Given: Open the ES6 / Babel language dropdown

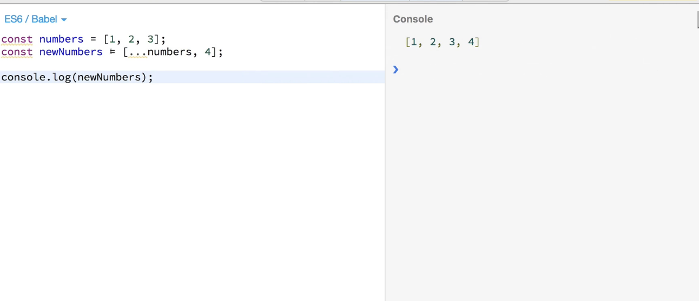Looking at the screenshot, I should click(x=35, y=19).
